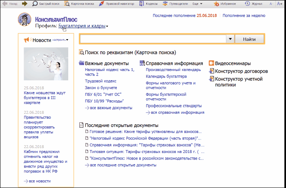
Task: Open Путеводители from the toolbar
Action: pos(175,4)
